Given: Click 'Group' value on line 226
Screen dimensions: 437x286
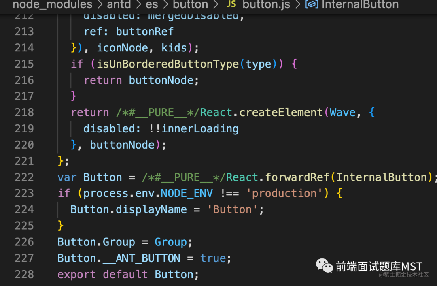Looking at the screenshot, I should [171, 242].
